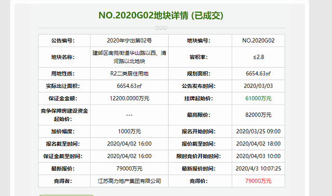Click deposit amount 12200.0000万元
This screenshot has height=196, width=332.
click(129, 98)
